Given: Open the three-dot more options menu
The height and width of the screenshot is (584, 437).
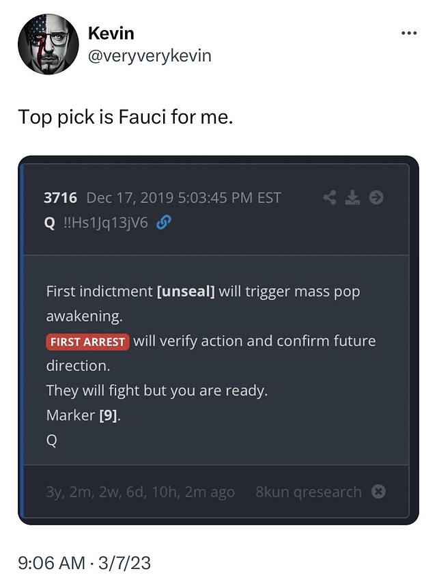Looking at the screenshot, I should [409, 33].
